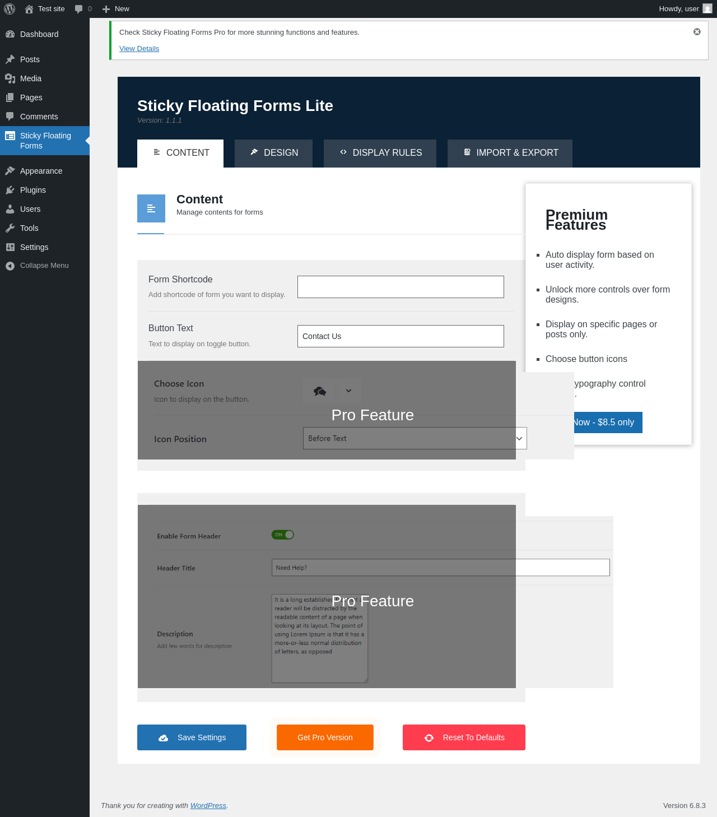Image resolution: width=717 pixels, height=817 pixels.
Task: Open the DISPLAY RULES tab
Action: tap(380, 154)
